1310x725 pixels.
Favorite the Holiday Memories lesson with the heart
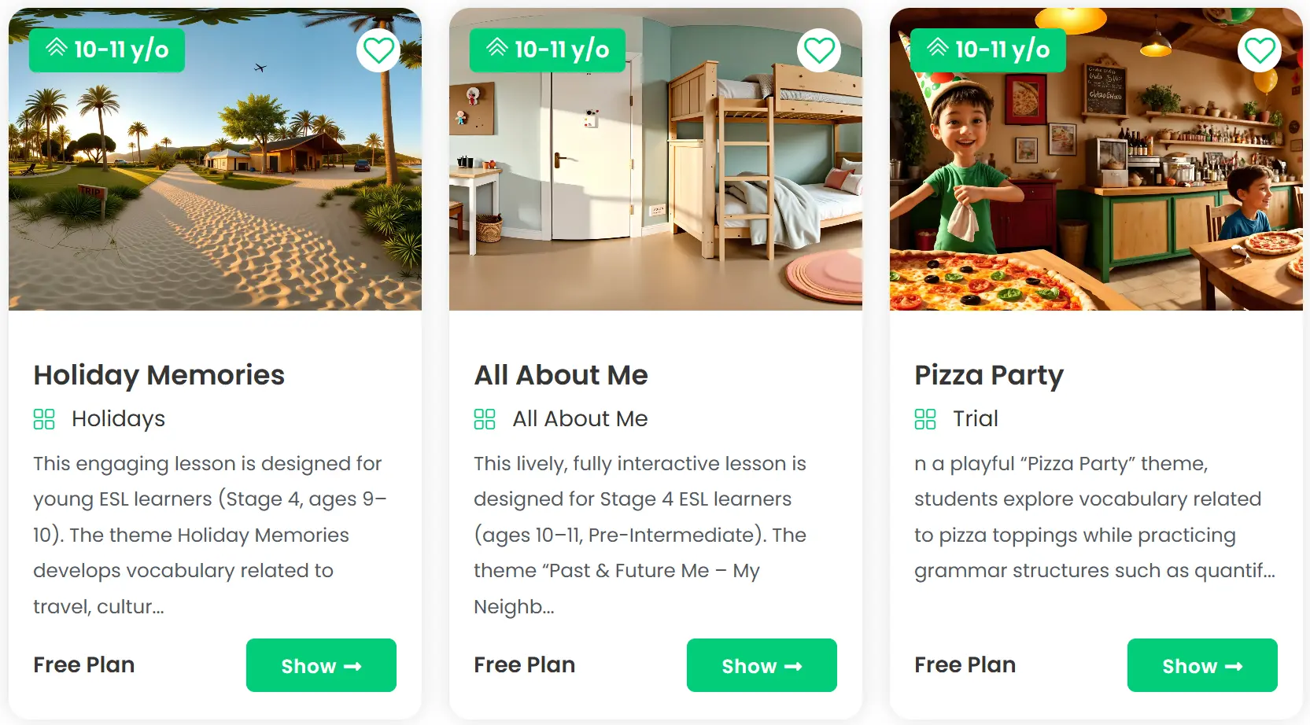(378, 50)
